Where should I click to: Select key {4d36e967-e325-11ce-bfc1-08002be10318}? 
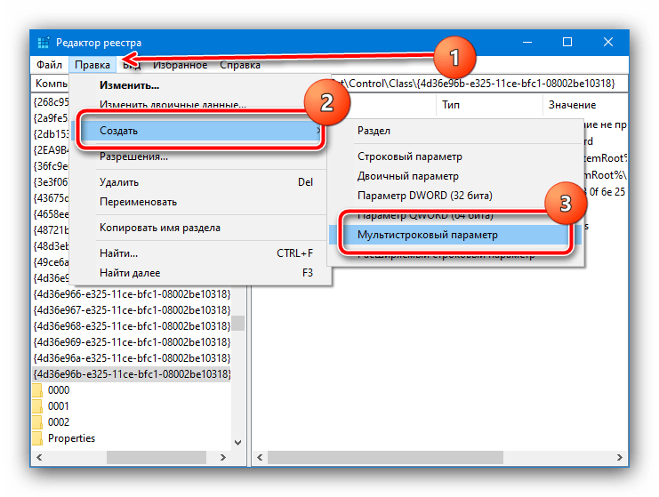(x=132, y=310)
